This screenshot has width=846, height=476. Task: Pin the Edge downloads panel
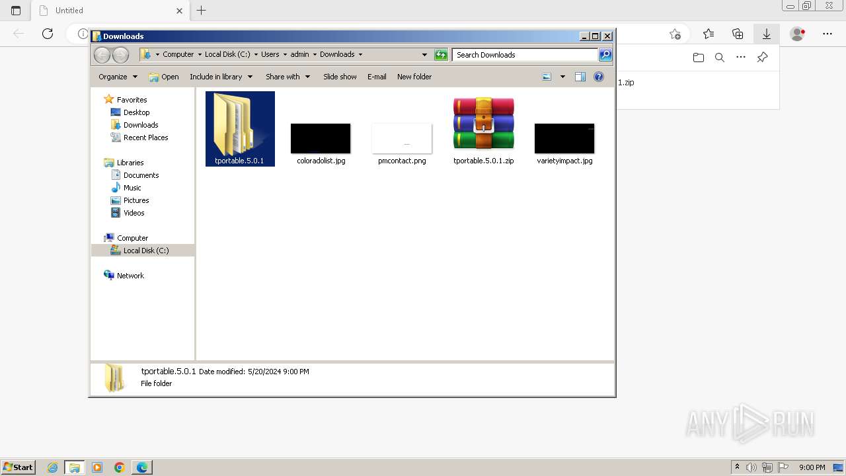(762, 58)
